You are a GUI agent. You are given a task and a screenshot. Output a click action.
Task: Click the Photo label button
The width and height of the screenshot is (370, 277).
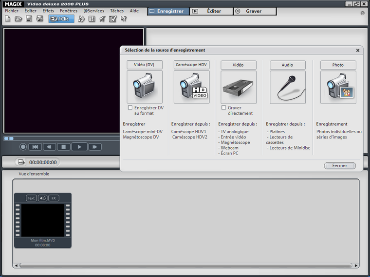tap(338, 65)
